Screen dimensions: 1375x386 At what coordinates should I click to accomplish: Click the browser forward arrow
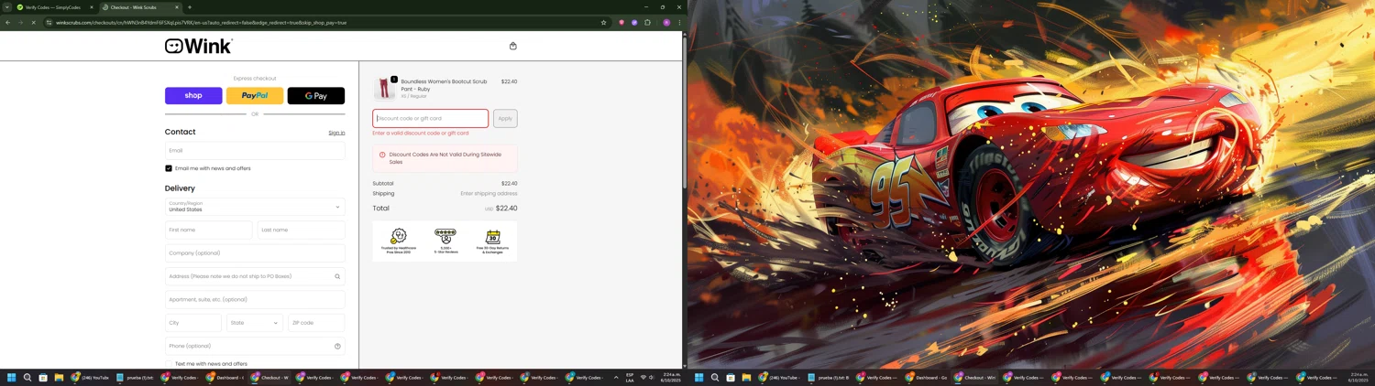pyautogui.click(x=20, y=23)
